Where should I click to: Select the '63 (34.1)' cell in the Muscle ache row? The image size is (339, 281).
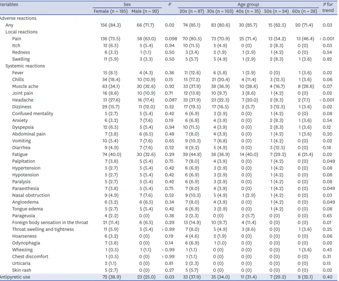point(111,86)
